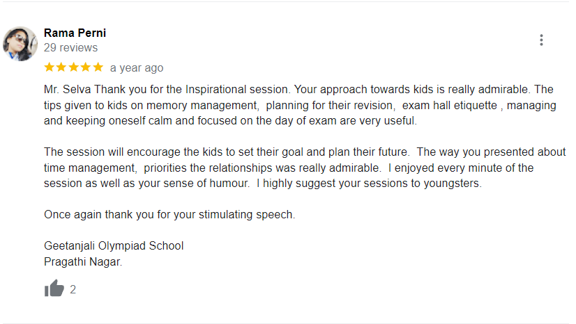Click the fourth rating star
Screen dimensions: 576x324
(x=86, y=67)
